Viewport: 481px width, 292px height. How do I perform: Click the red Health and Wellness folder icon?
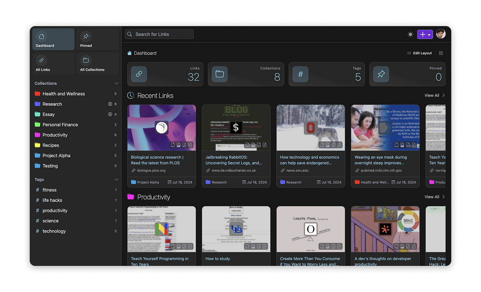point(37,94)
